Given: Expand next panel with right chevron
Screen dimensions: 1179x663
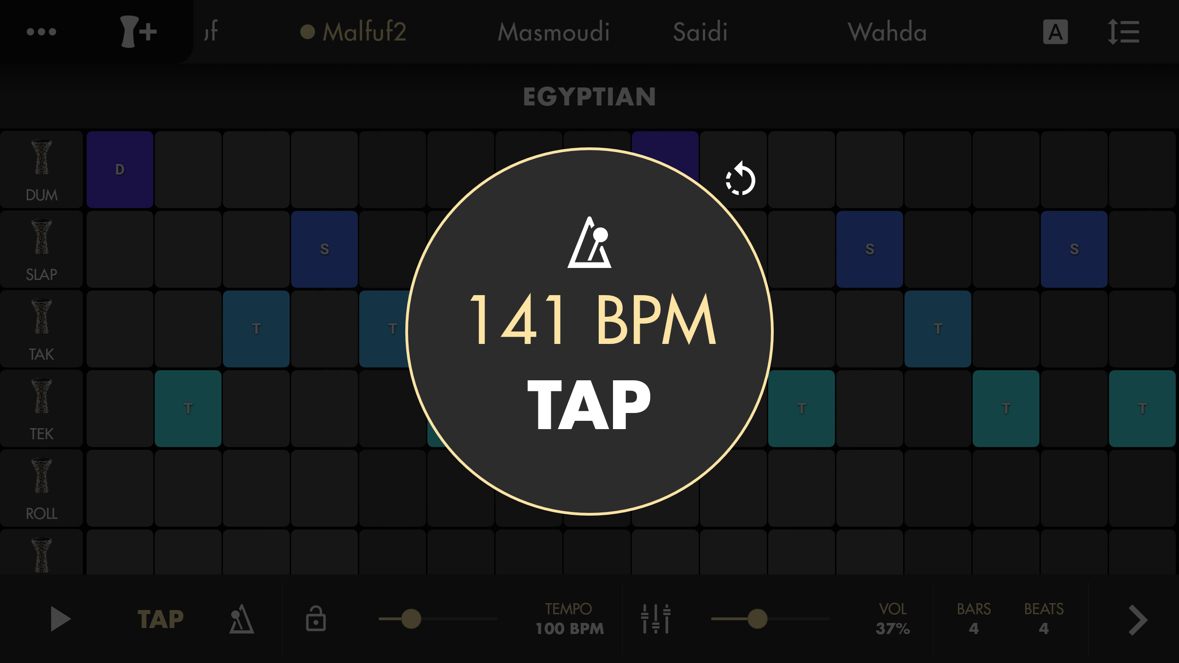Looking at the screenshot, I should point(1138,620).
